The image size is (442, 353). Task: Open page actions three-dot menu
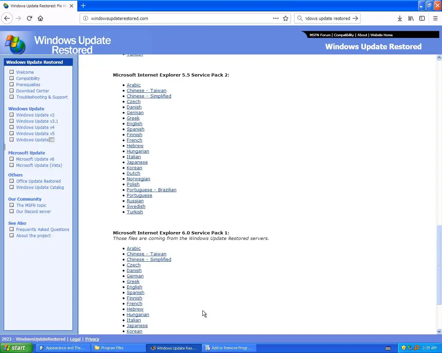[x=276, y=18]
